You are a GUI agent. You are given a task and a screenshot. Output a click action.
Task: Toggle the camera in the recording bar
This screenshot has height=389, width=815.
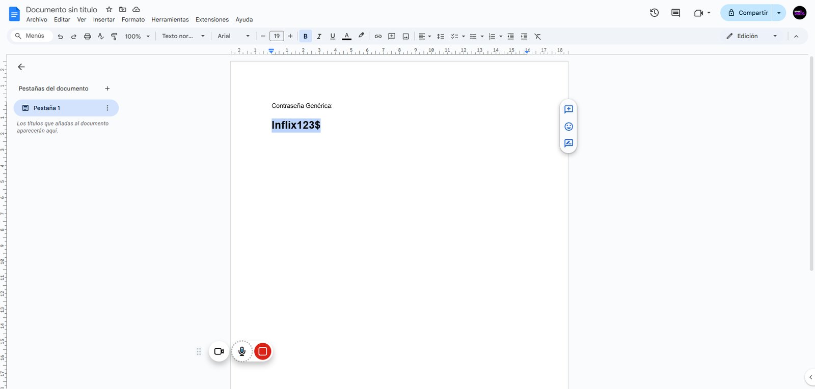(219, 351)
